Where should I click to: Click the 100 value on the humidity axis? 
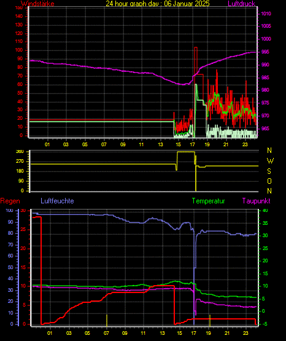[x=9, y=211]
